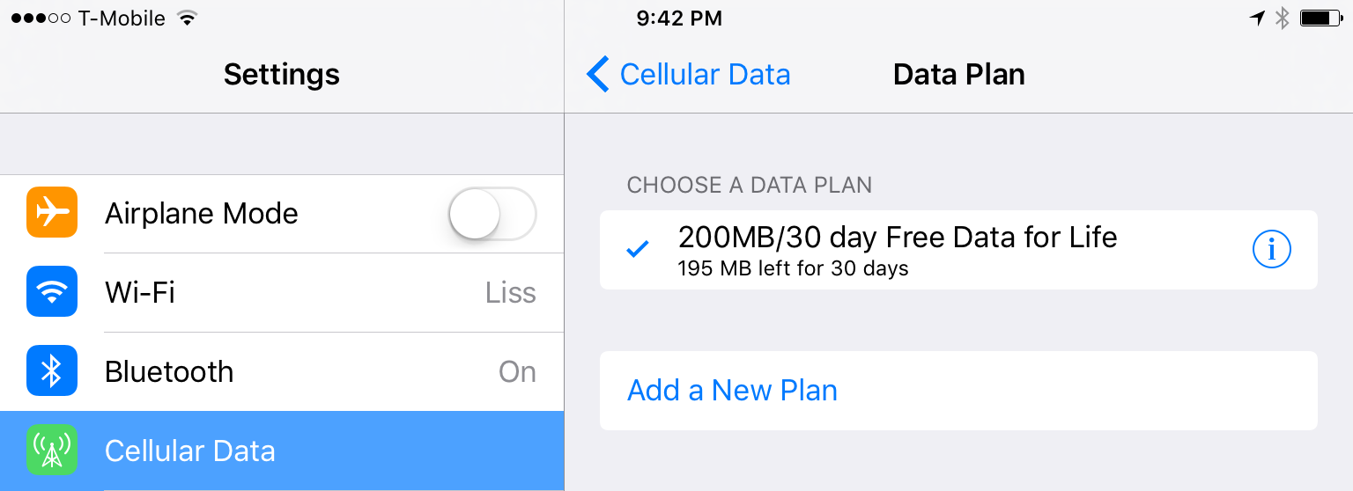Tap the green Cellular Data antenna icon
This screenshot has width=1353, height=491.
pyautogui.click(x=52, y=451)
